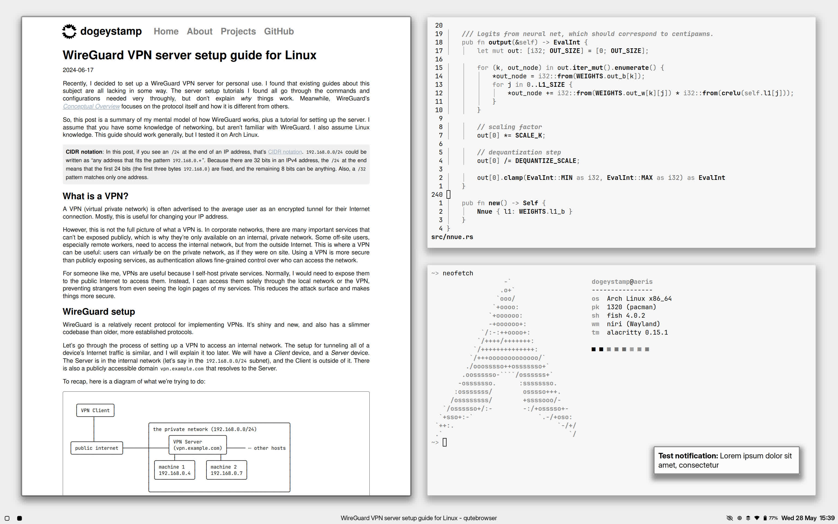Open the About navigation link
838x524 pixels.
(x=199, y=31)
